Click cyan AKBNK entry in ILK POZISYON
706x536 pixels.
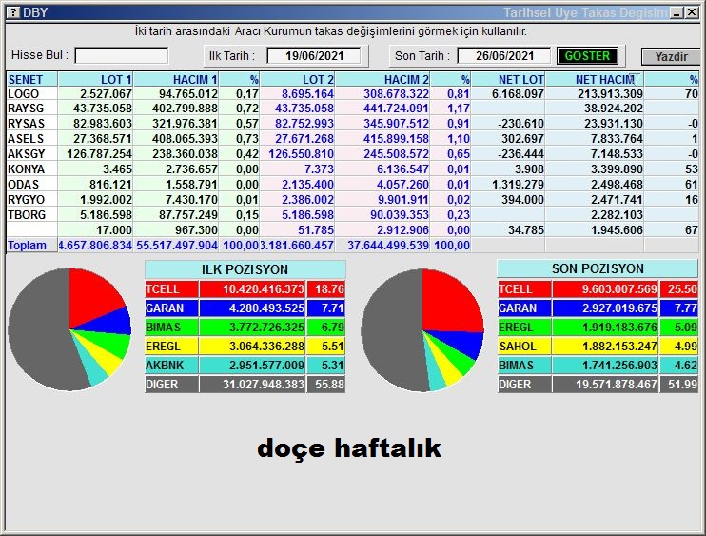(x=245, y=366)
